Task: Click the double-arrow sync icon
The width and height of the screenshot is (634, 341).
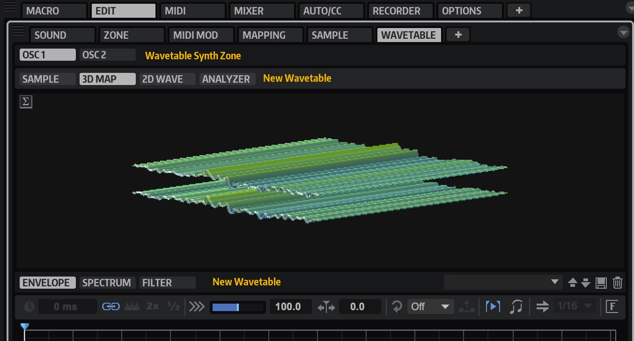Action: point(542,307)
